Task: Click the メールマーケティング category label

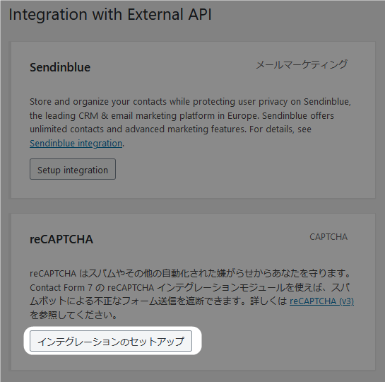Action: (302, 64)
